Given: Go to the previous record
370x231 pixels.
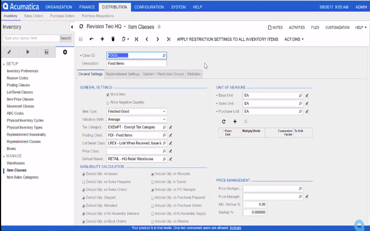Looking at the screenshot, I should pyautogui.click(x=147, y=39).
